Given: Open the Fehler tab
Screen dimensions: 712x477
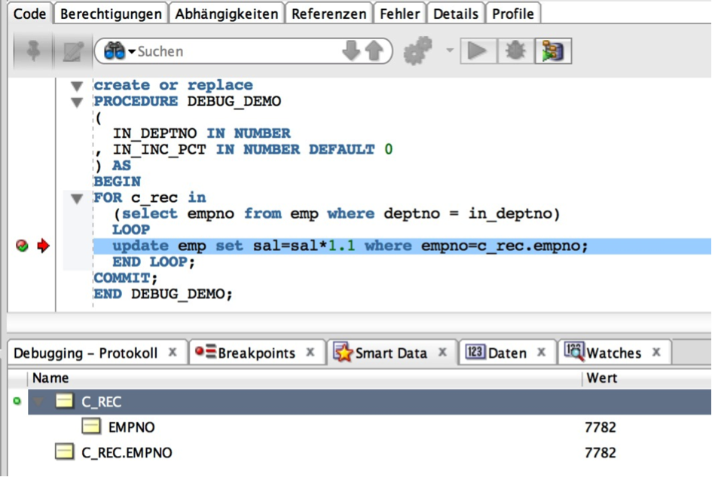Looking at the screenshot, I should tap(399, 14).
